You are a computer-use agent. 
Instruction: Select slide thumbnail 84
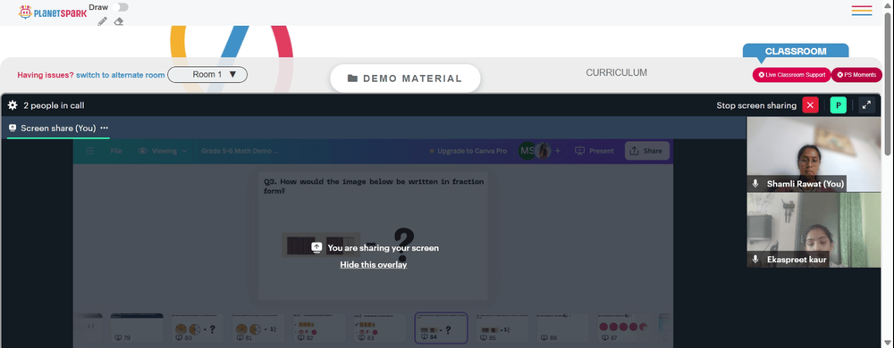(442, 328)
